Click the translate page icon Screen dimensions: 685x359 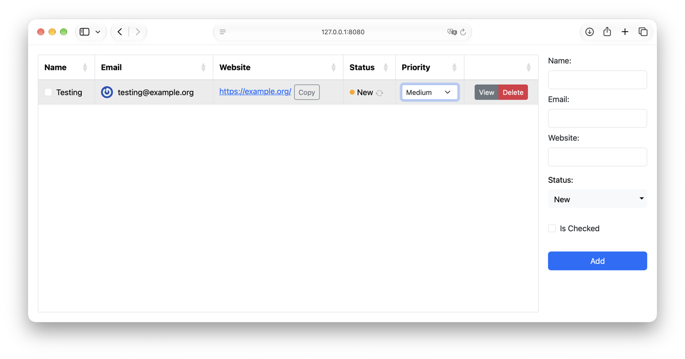pyautogui.click(x=451, y=32)
